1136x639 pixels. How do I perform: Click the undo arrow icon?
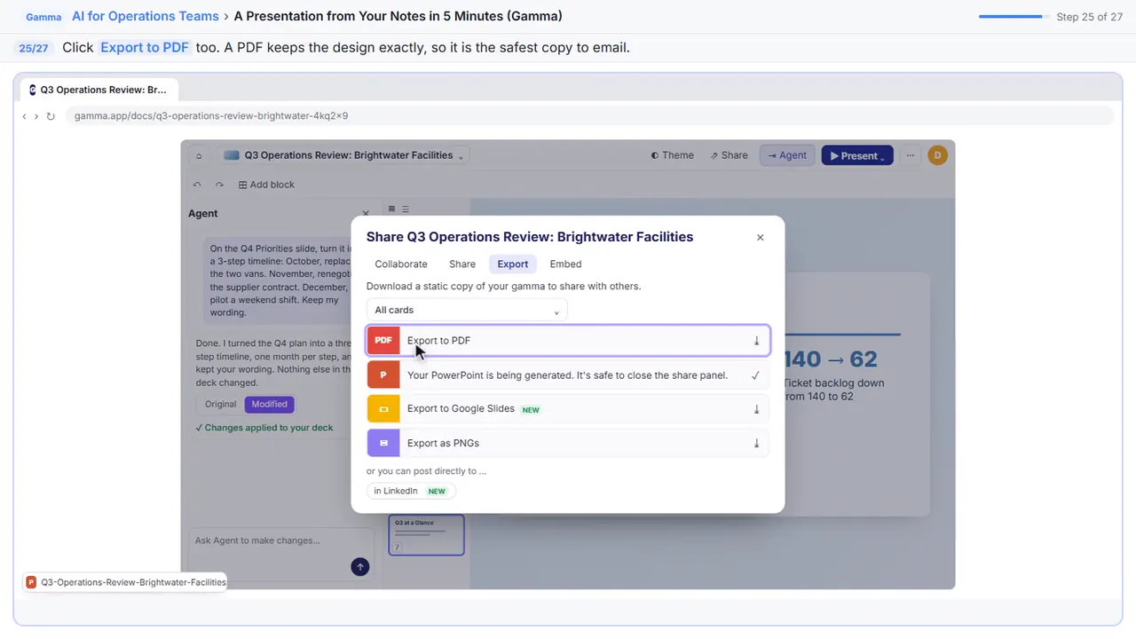[197, 185]
